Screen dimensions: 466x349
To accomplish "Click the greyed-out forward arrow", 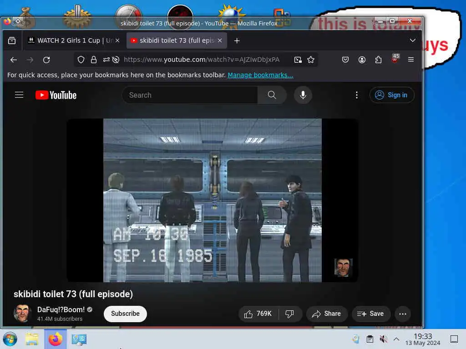I will (x=30, y=60).
